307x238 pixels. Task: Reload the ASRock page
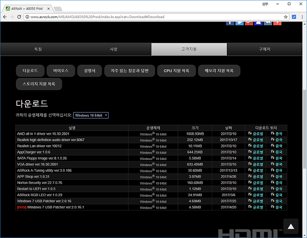(19, 17)
